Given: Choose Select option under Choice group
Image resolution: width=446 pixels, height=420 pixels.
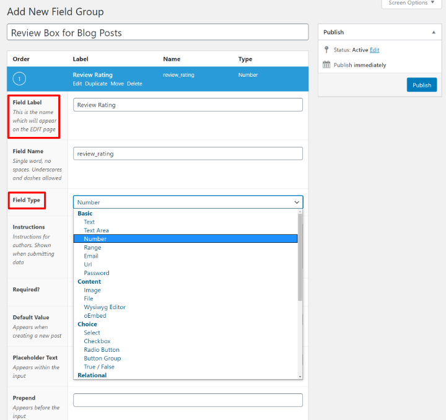Looking at the screenshot, I should (186, 333).
